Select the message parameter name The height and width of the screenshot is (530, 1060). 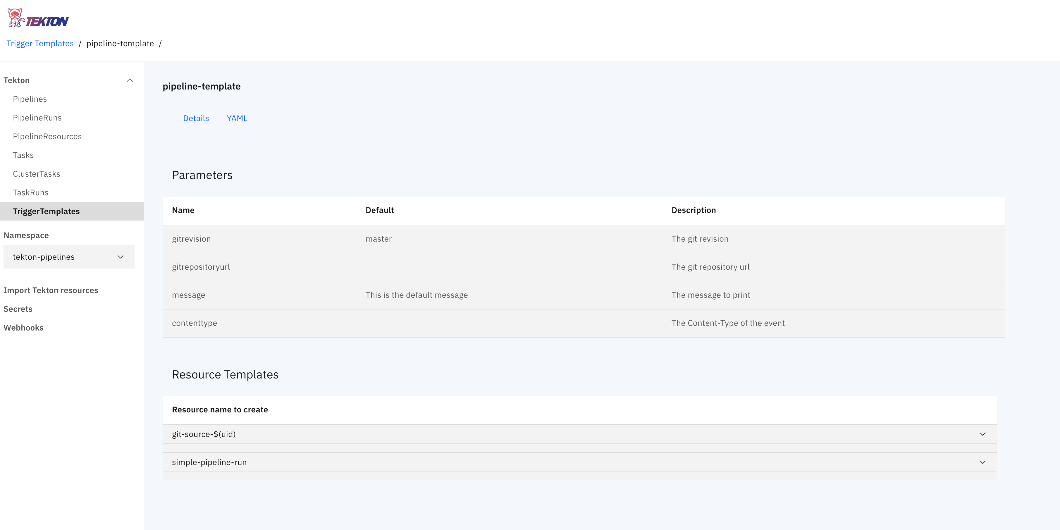pyautogui.click(x=188, y=295)
